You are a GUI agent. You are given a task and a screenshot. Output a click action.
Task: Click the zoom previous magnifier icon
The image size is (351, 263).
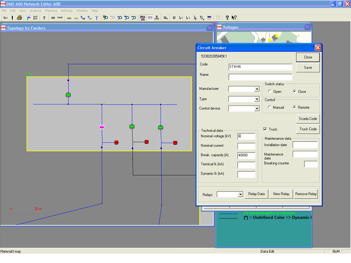pos(113,18)
